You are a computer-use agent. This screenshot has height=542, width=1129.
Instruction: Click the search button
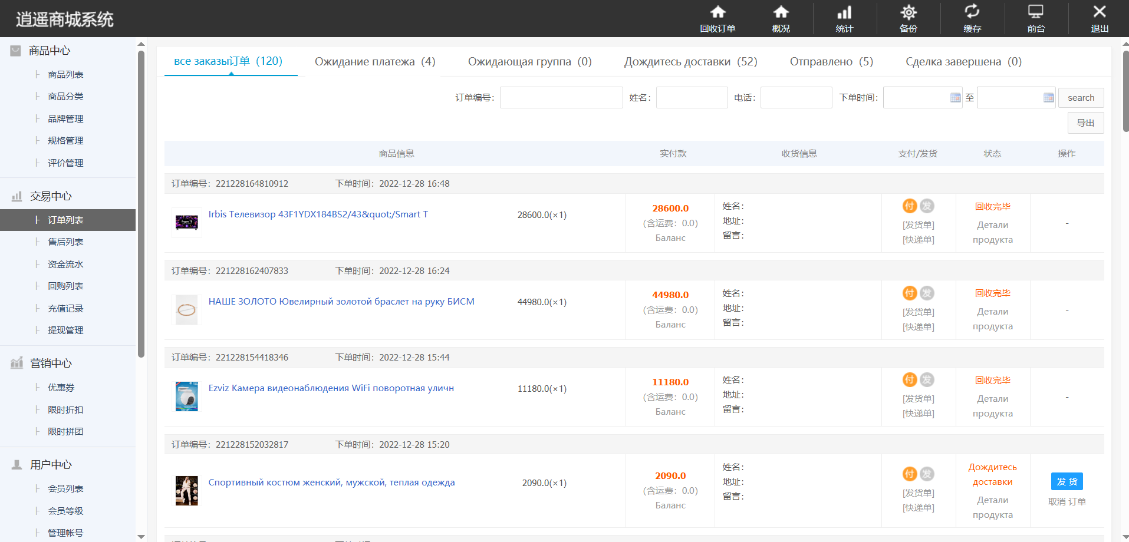1081,98
